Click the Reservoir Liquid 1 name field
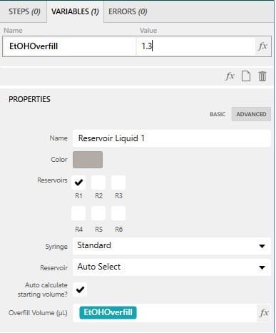Image resolution: width=276 pixels, height=333 pixels. point(172,138)
